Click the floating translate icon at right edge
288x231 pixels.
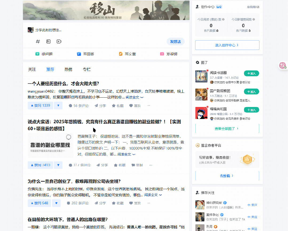click(x=283, y=65)
